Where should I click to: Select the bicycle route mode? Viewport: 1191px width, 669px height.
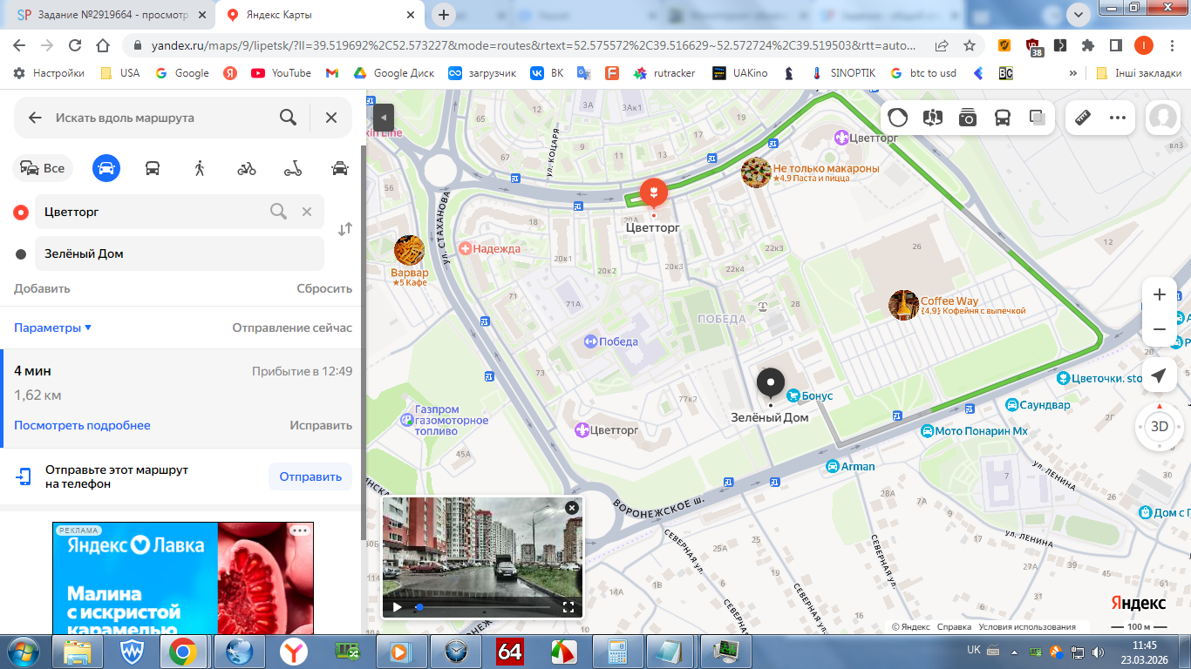[x=247, y=168]
